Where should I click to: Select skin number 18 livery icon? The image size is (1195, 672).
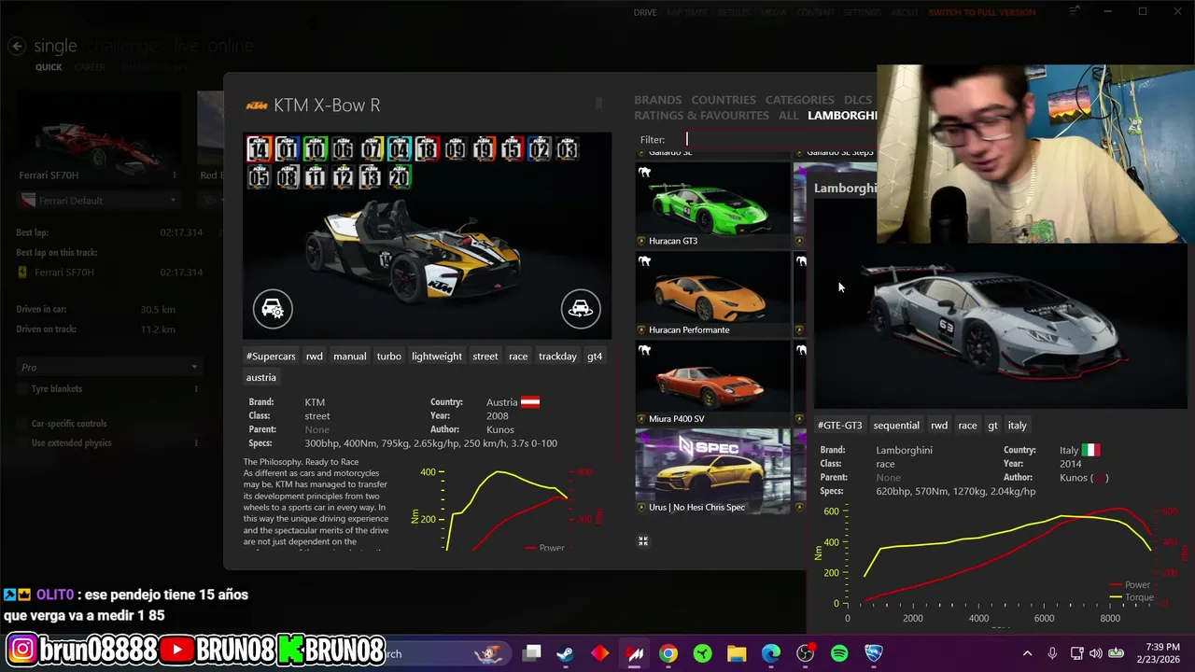[x=428, y=149]
